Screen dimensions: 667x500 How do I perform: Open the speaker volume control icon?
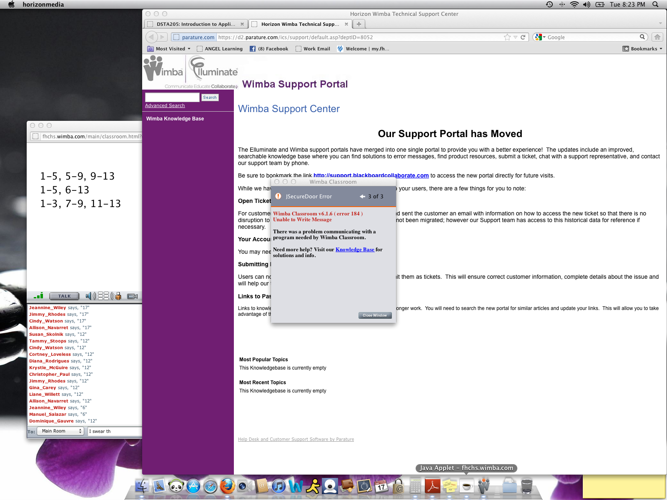[x=90, y=296]
